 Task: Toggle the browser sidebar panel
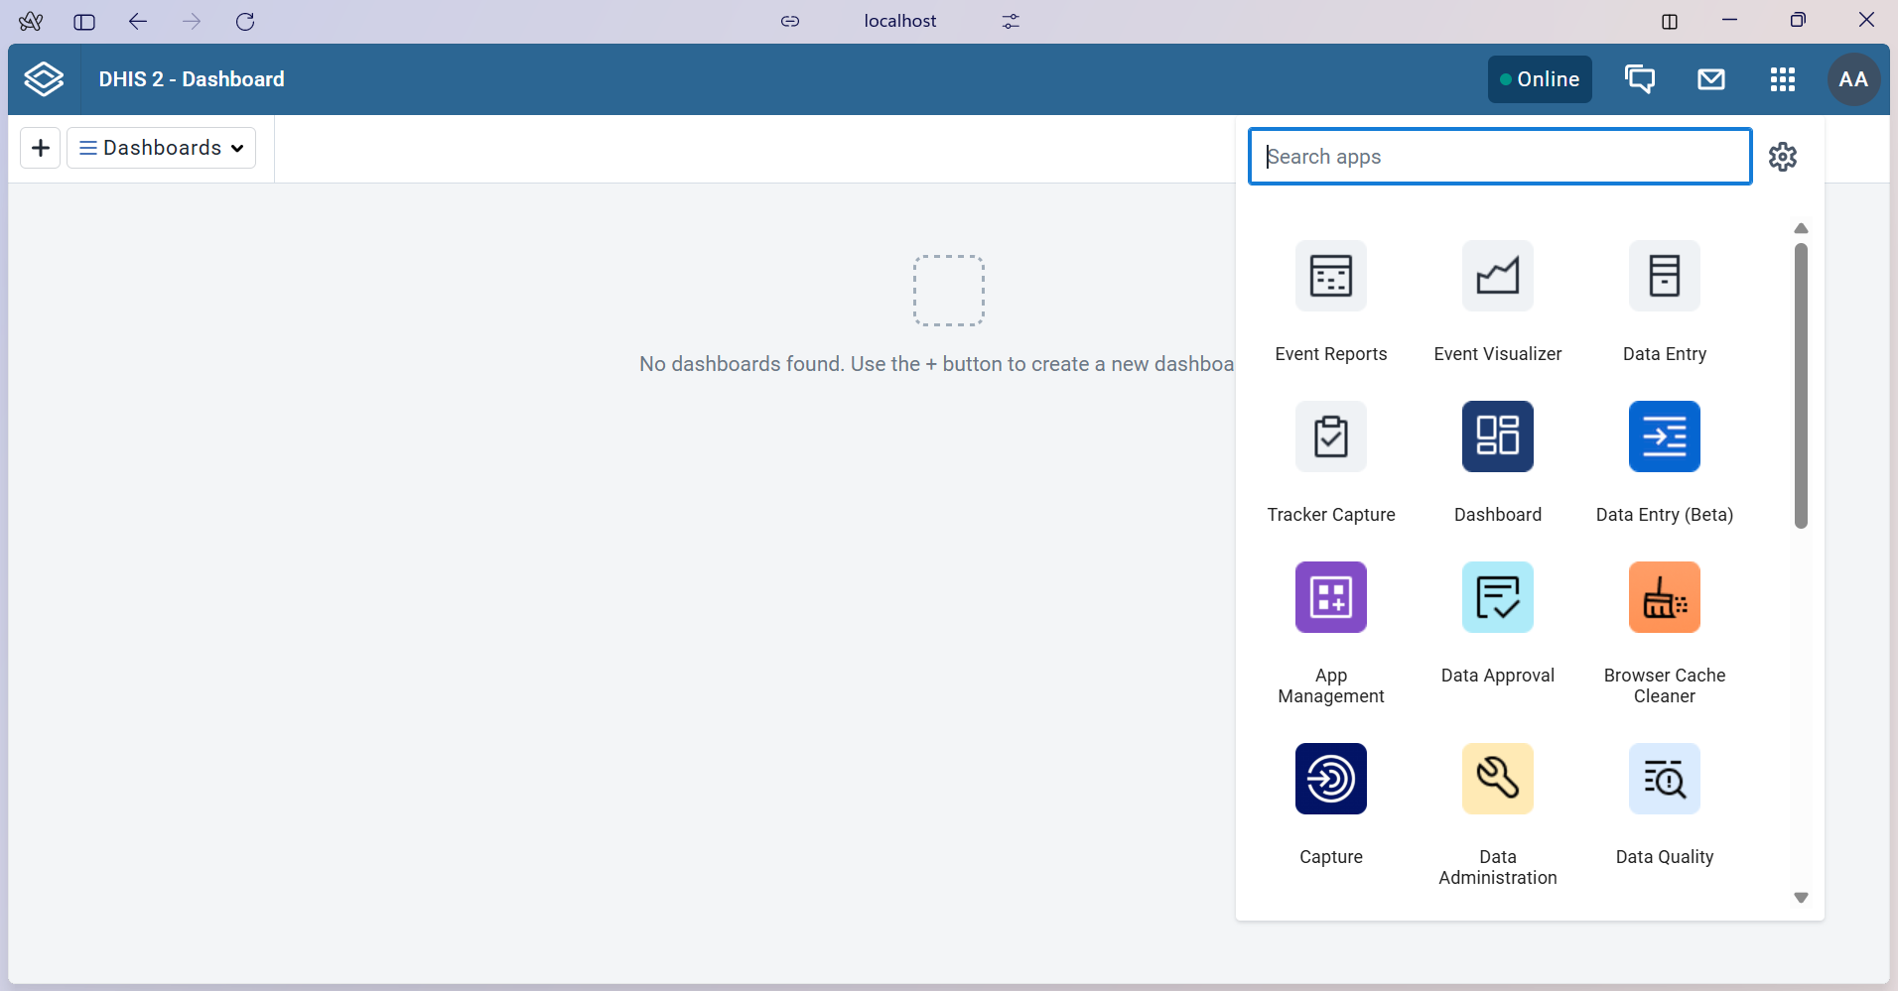click(84, 21)
